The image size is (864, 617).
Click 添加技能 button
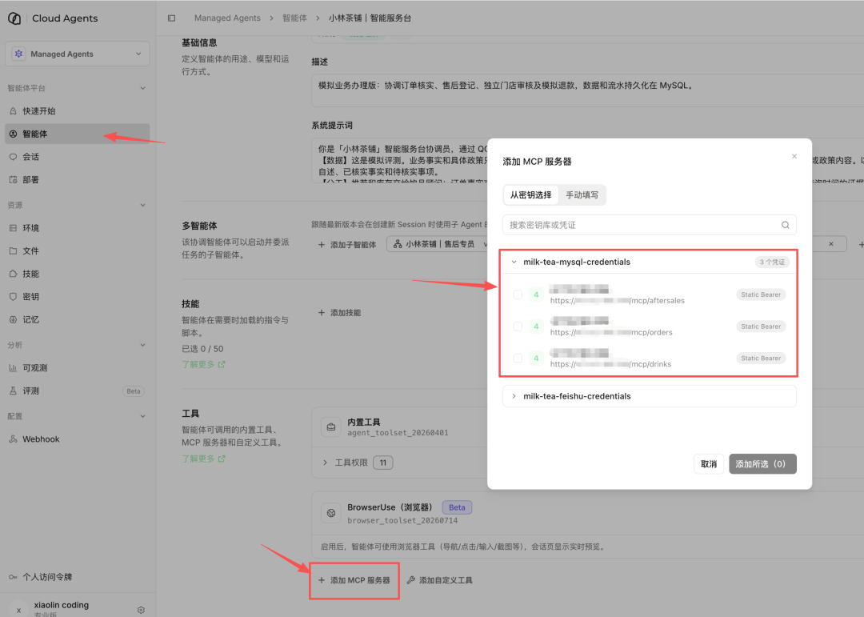[x=339, y=313]
